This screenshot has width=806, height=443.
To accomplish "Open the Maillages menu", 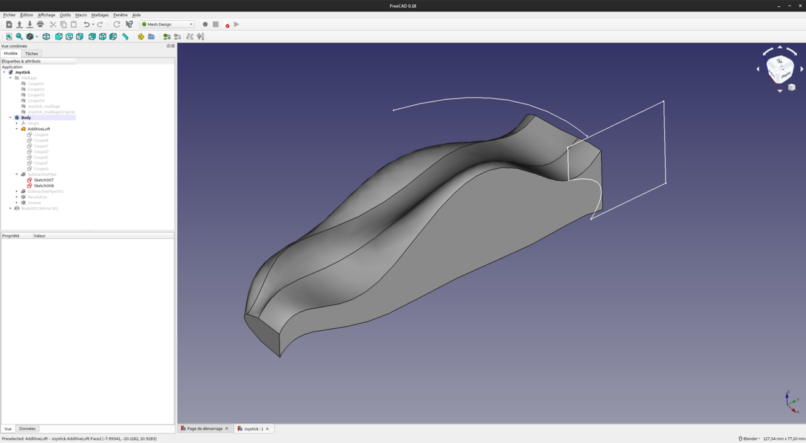I will coord(100,15).
